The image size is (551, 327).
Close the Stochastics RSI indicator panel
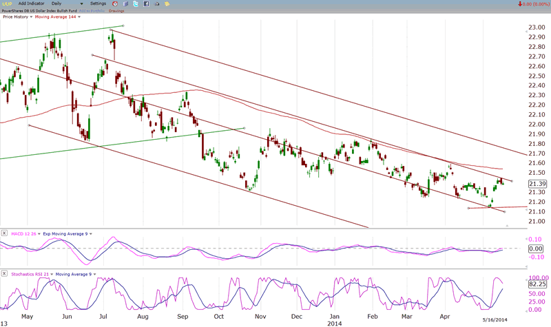click(x=5, y=275)
